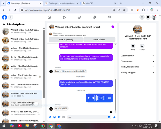Open options menu for Mary's conversation
This screenshot has height=129, width=161.
[36, 104]
